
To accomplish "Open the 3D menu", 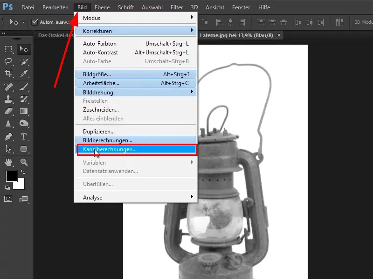I will click(194, 7).
